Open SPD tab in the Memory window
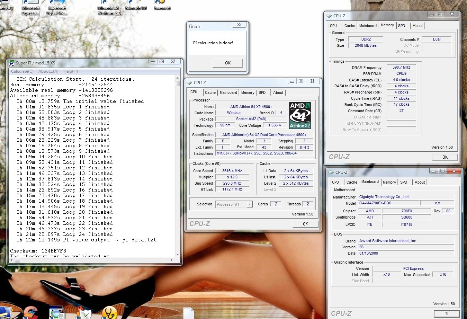 point(402,26)
